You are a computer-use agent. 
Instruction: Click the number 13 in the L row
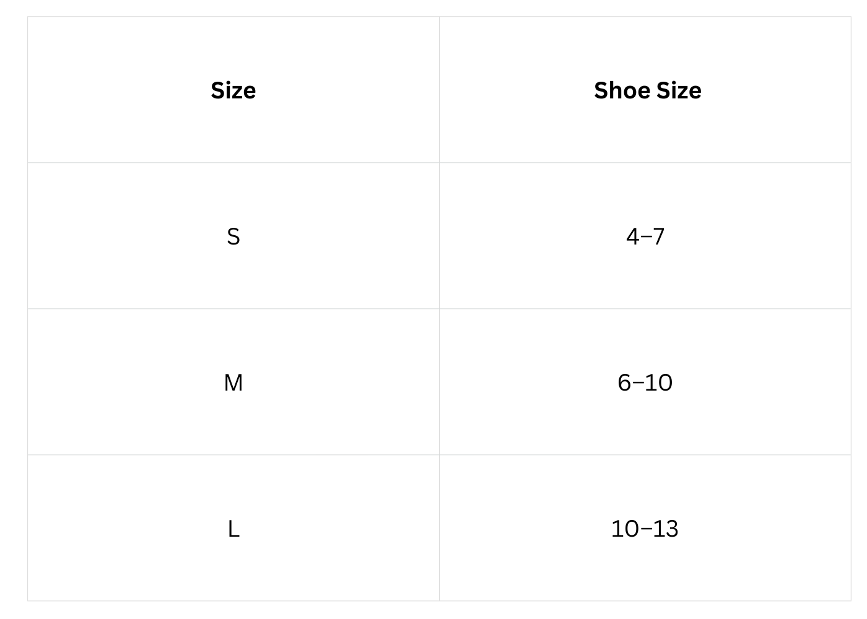(666, 529)
